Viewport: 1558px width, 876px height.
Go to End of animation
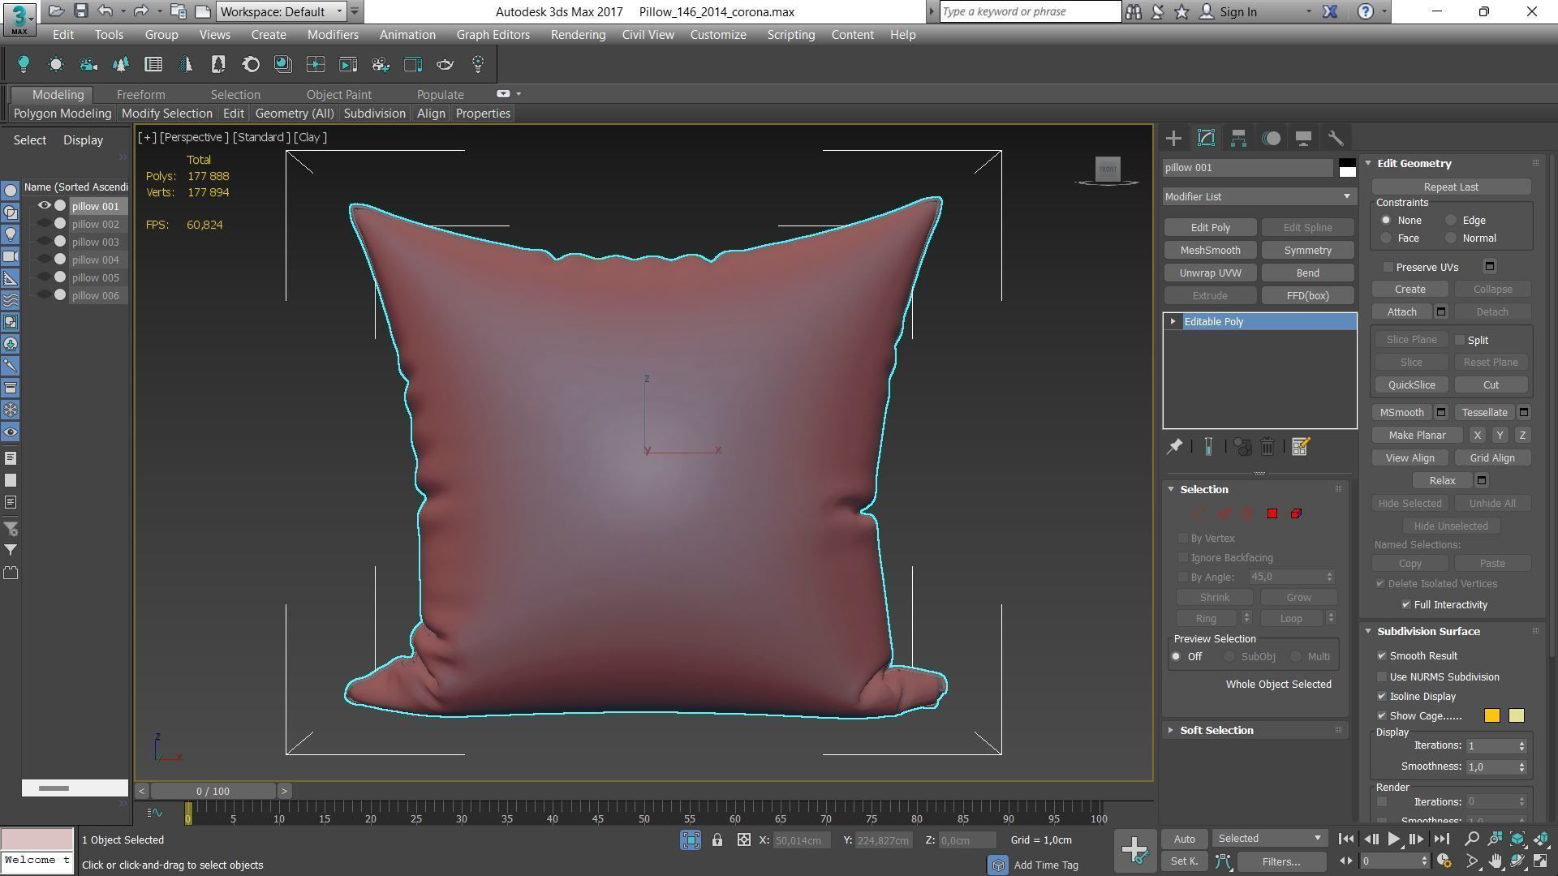[1442, 839]
